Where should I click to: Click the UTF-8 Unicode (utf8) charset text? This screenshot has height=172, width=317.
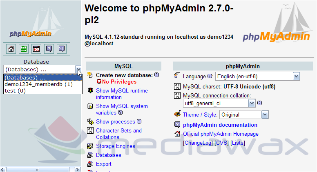[250, 87]
